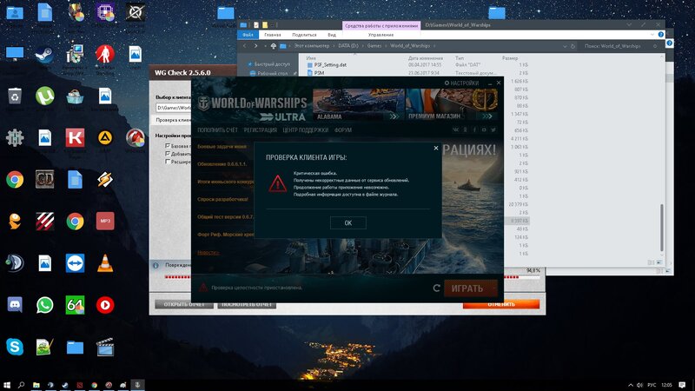Dismiss the client check error dialog with X
Image resolution: width=695 pixels, height=391 pixels.
[436, 148]
